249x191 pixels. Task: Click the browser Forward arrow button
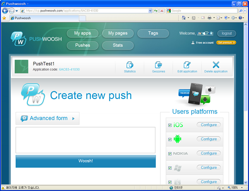pyautogui.click(x=12, y=11)
